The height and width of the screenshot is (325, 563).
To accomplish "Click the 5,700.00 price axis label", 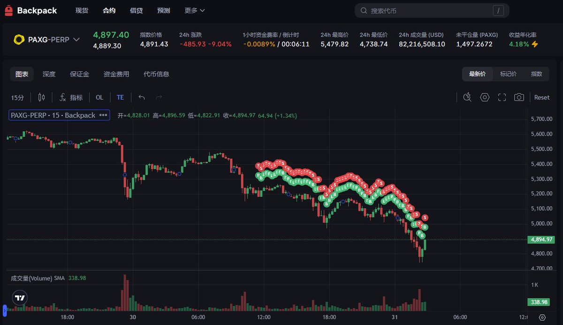I will coord(542,119).
